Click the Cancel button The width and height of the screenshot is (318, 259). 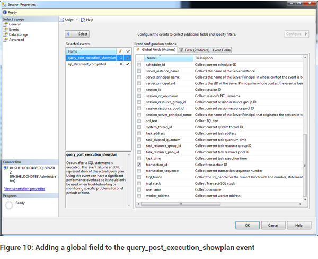tap(273, 225)
